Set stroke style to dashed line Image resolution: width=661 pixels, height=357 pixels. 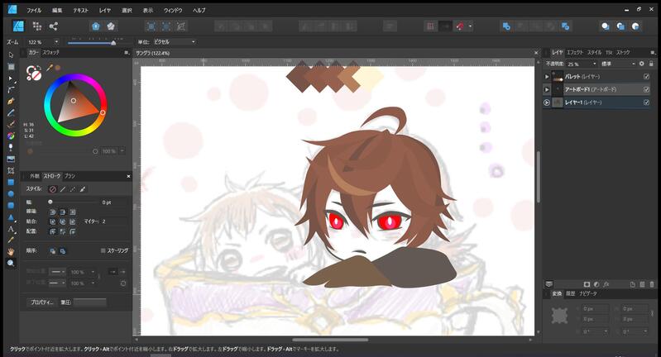(x=73, y=189)
